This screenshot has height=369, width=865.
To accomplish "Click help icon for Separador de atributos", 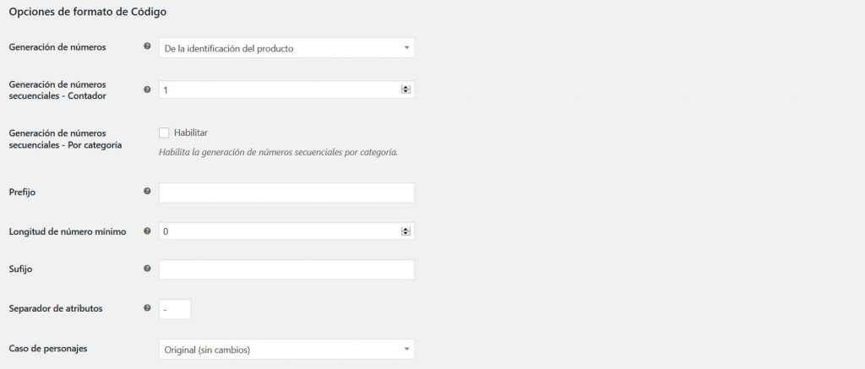I will point(148,308).
